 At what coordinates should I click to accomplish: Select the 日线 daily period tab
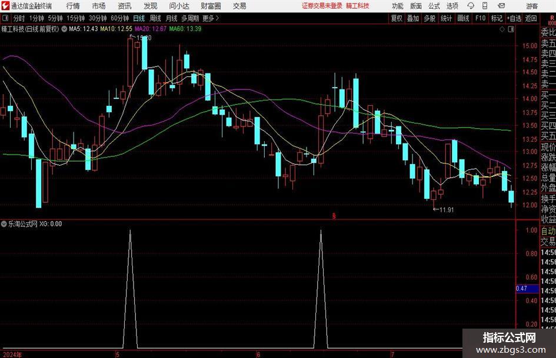pos(139,18)
